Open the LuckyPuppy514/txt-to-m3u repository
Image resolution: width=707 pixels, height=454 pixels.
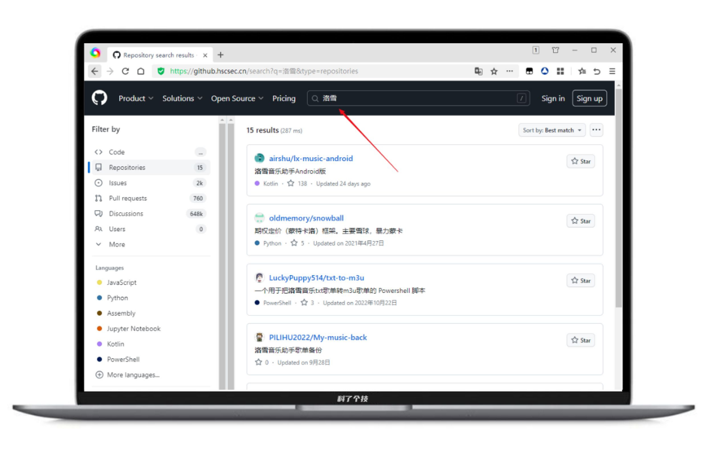(317, 278)
